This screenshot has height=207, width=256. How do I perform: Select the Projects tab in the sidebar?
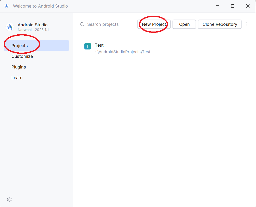click(x=20, y=46)
